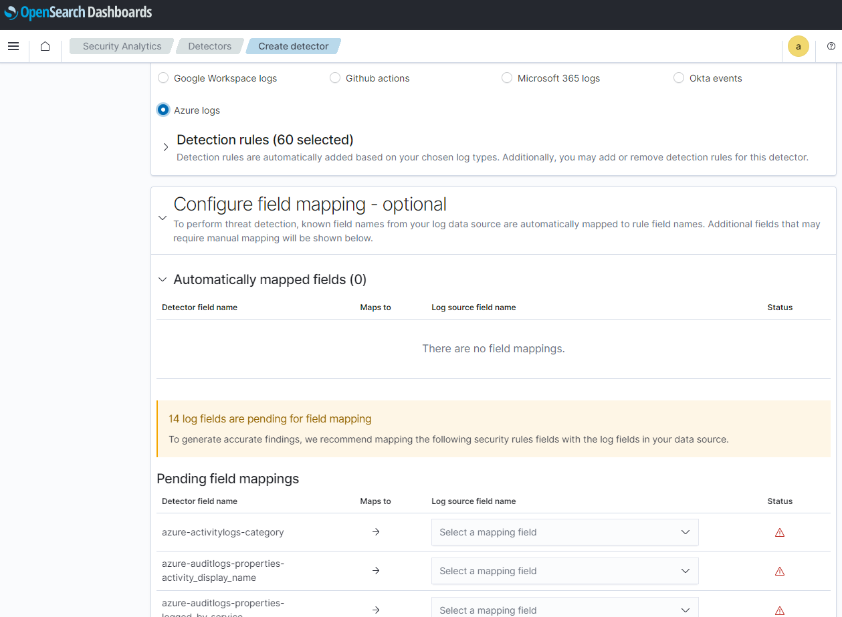Screen dimensions: 842x617
Task: Click the OpenSearch Dashboards logo
Action: pos(77,12)
